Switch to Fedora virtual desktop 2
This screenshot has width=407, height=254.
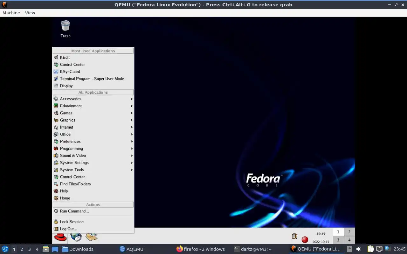[x=349, y=232]
